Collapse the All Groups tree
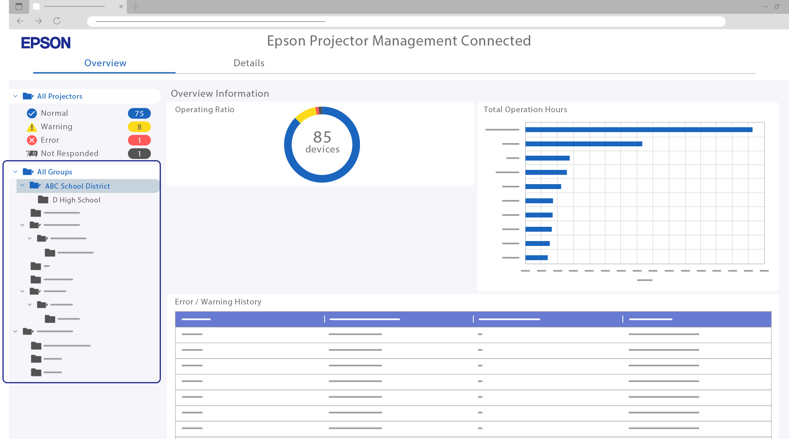The image size is (789, 439). (15, 172)
